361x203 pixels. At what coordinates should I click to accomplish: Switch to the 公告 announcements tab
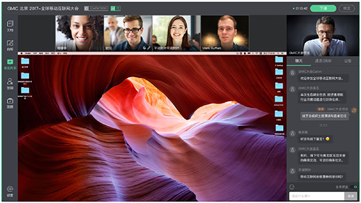click(347, 61)
